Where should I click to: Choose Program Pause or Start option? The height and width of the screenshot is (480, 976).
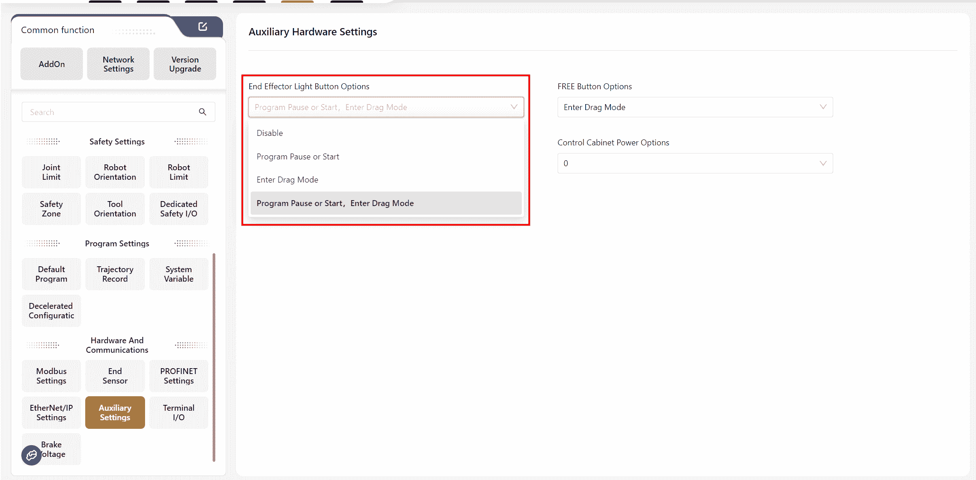298,157
